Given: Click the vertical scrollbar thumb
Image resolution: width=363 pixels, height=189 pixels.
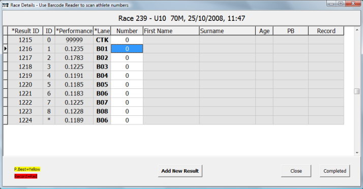Looking at the screenshot, I should pyautogui.click(x=357, y=91).
